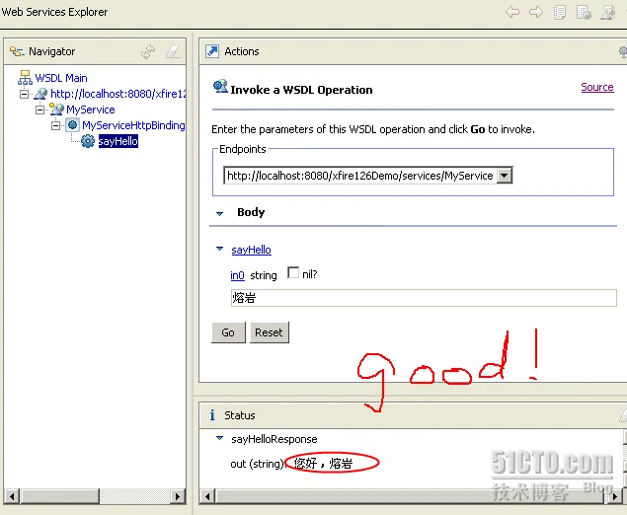627x515 pixels.
Task: Collapse the Body section triangle
Action: [219, 213]
